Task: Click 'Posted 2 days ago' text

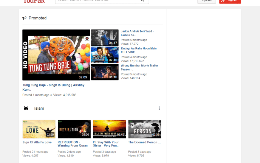Action: [x=69, y=152]
